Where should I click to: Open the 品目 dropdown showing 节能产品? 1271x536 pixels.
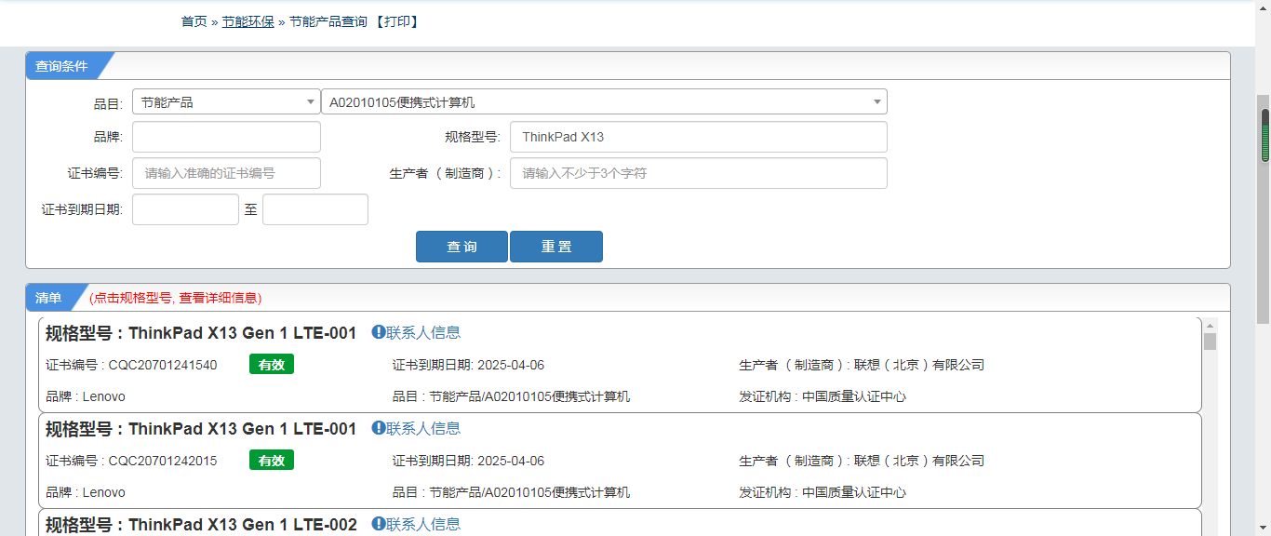coord(226,101)
